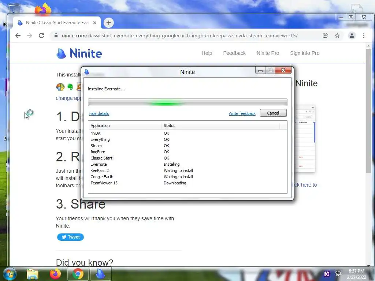
Task: Open a new Chrome tab
Action: pos(108,23)
